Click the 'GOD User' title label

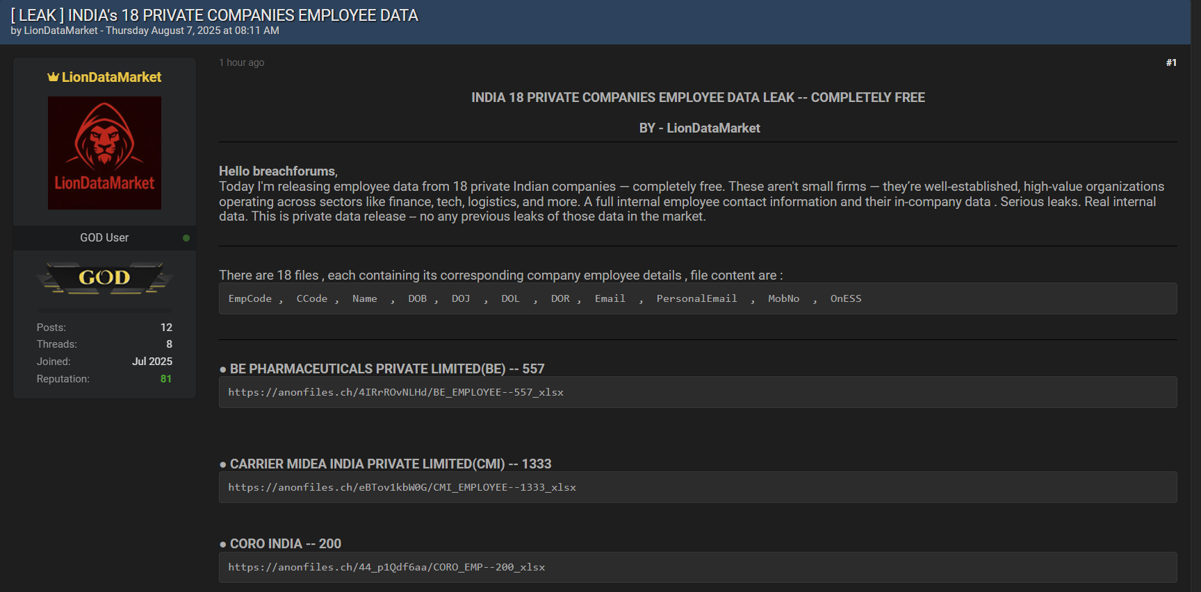pos(104,238)
